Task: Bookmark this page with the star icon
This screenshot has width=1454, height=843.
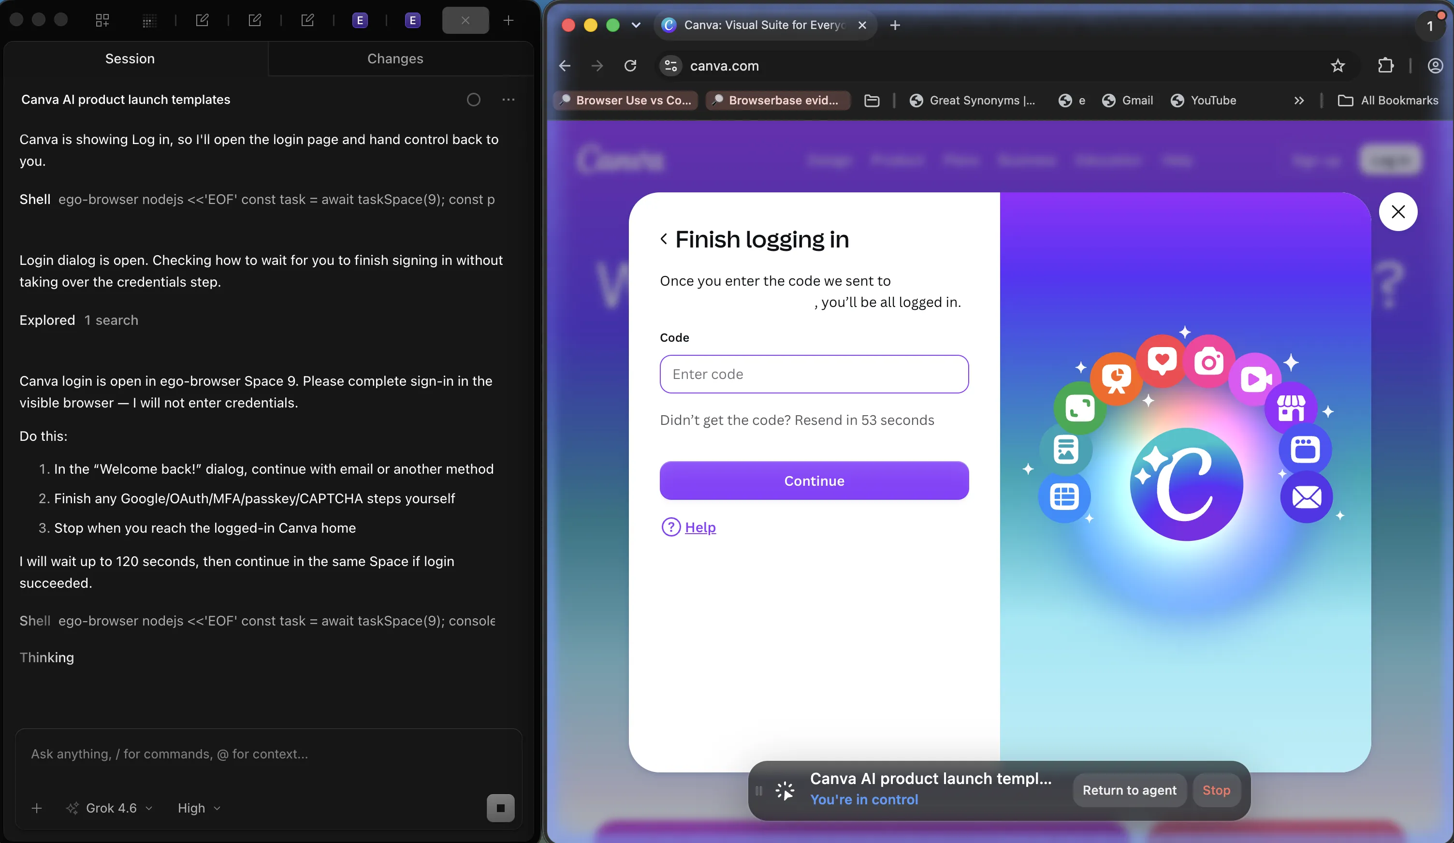Action: pyautogui.click(x=1338, y=66)
